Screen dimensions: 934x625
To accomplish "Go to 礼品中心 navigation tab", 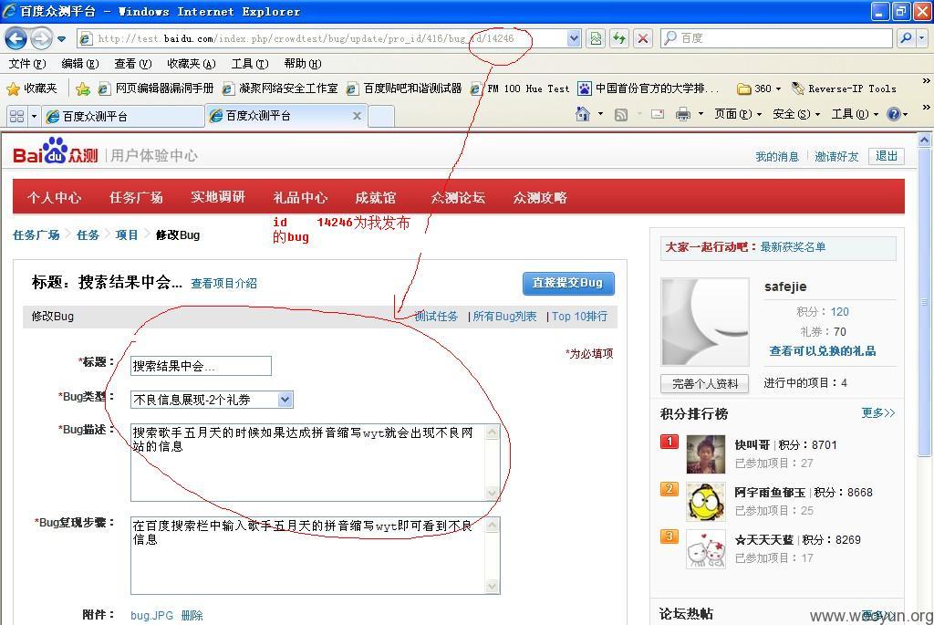I will [300, 197].
